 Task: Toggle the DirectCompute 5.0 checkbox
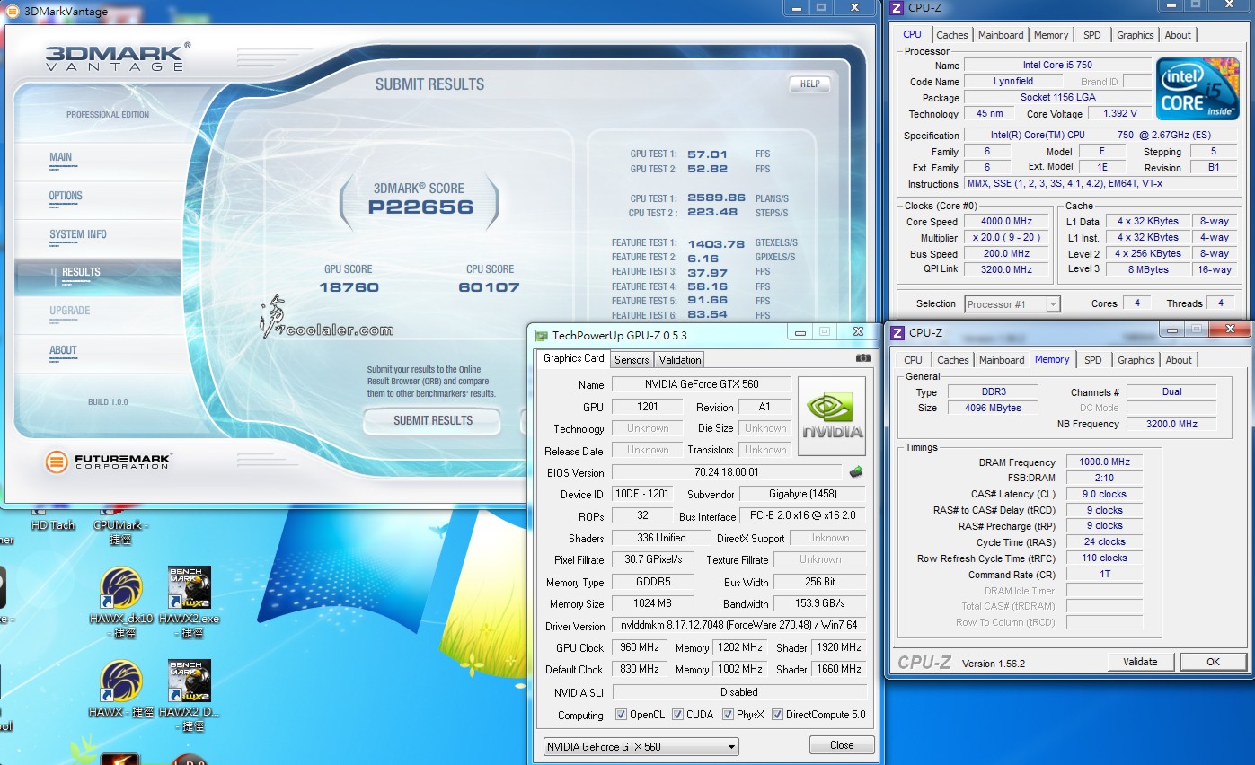[777, 715]
